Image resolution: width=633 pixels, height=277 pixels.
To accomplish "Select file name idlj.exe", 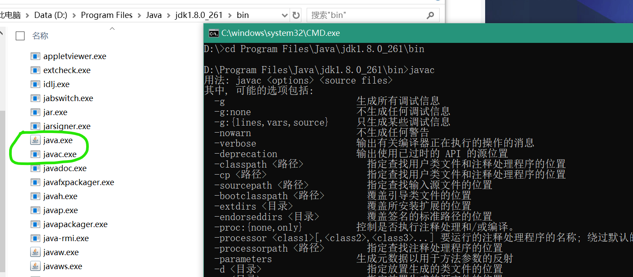I will click(56, 84).
